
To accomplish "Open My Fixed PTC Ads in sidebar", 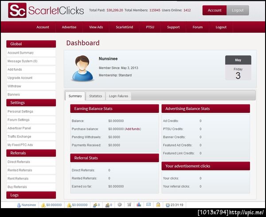I will (x=31, y=145).
